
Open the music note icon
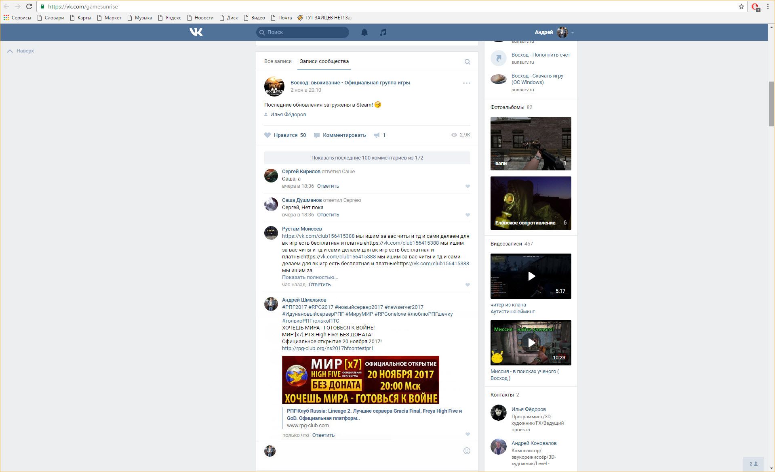(x=383, y=32)
